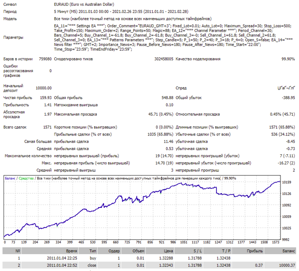Viewport: 299px width, 271px height.
Task: Click the close type cell in row 2
Action: pos(92,265)
